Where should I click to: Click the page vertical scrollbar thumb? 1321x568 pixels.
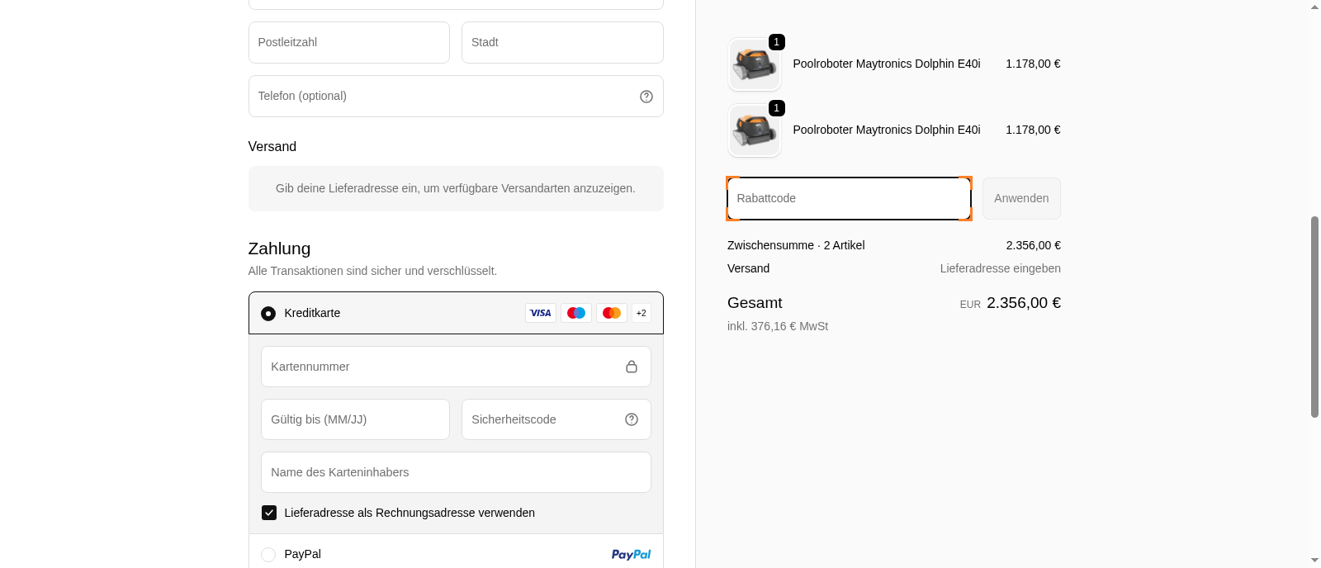point(1314,317)
